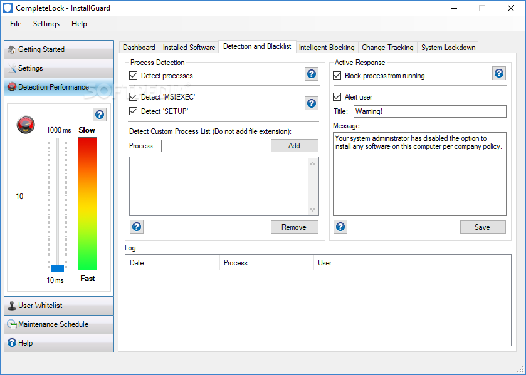Click the alert Message text area

click(x=419, y=174)
